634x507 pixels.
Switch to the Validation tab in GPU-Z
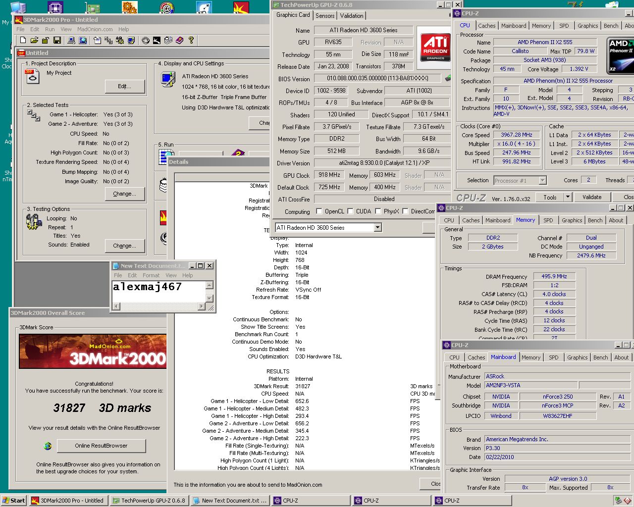352,16
